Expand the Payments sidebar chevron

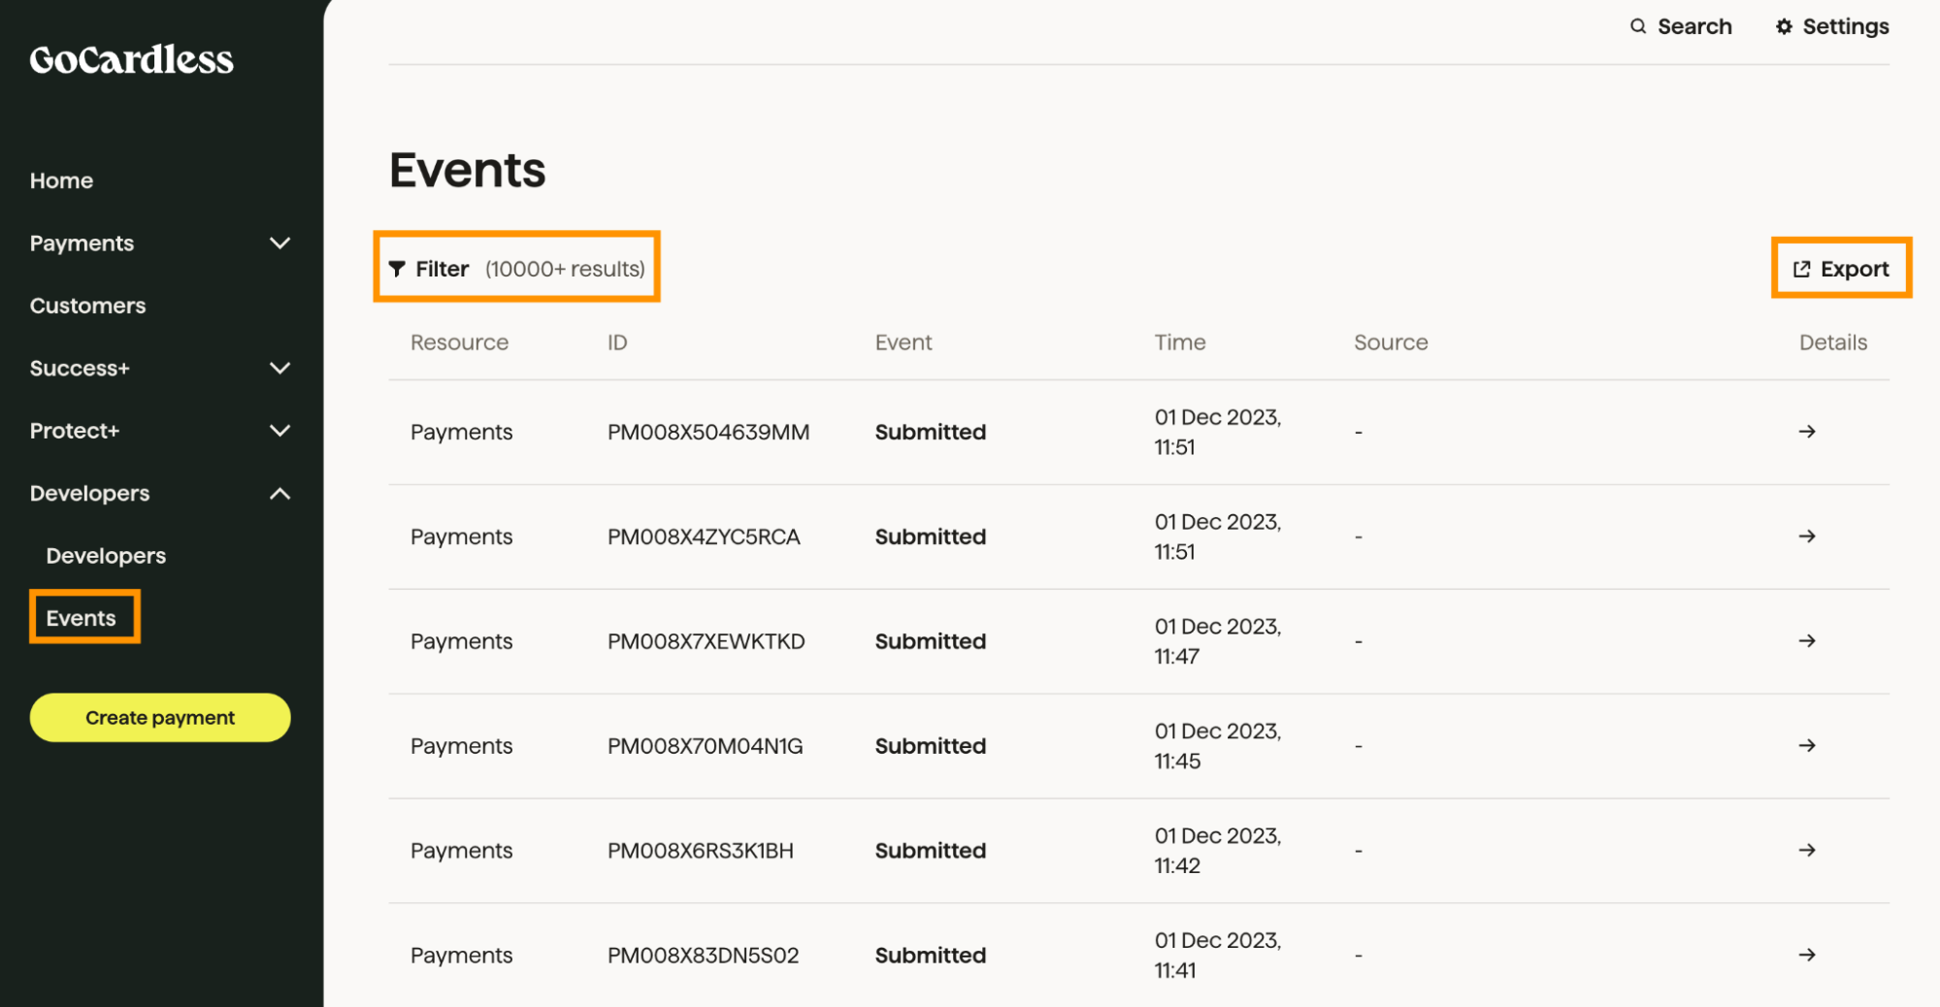coord(279,244)
